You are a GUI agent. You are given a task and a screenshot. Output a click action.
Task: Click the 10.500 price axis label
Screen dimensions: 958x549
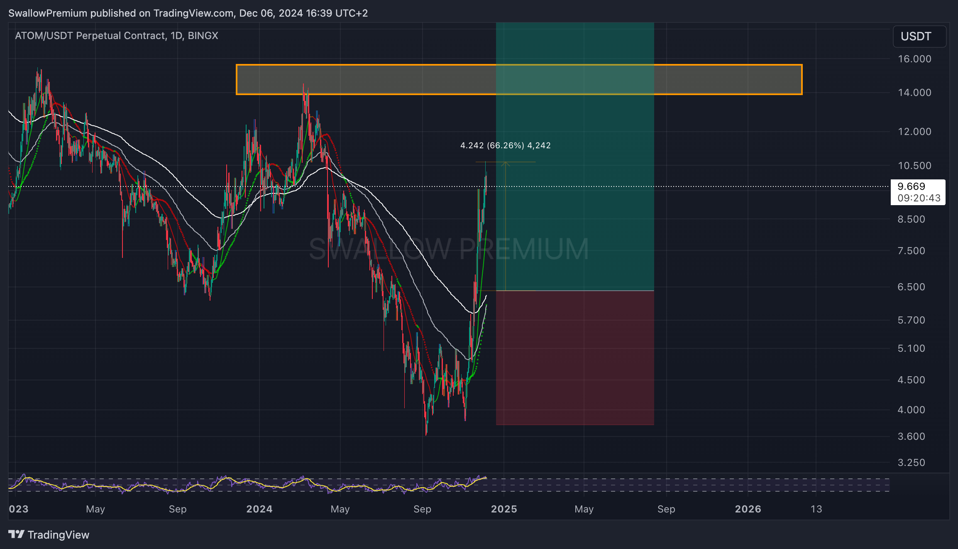pyautogui.click(x=914, y=166)
